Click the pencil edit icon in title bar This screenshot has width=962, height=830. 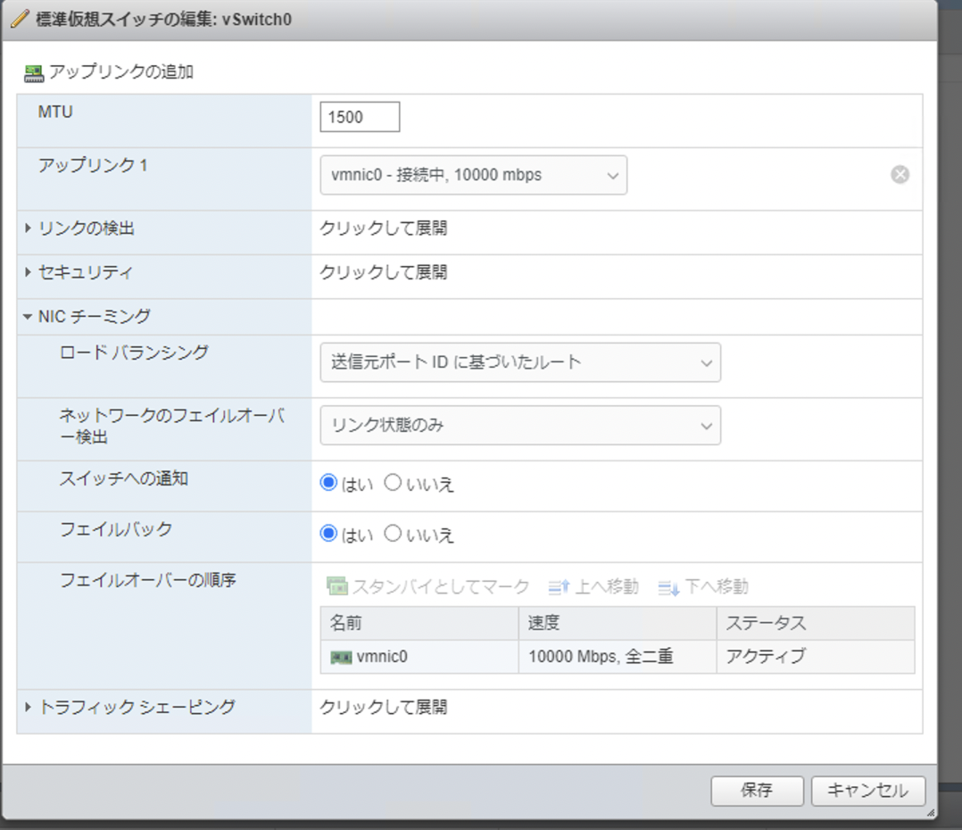click(20, 18)
